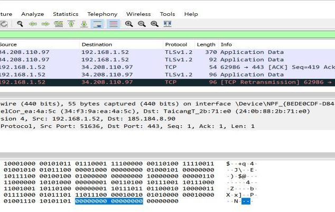Click byte 11011100 in the bytes pane
Image resolution: width=335 pixels, height=212 pixels.
coord(91,195)
